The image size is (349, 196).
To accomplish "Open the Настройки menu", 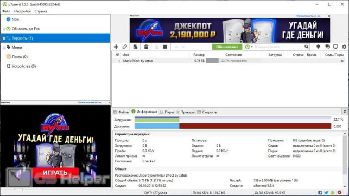I will pyautogui.click(x=22, y=11).
